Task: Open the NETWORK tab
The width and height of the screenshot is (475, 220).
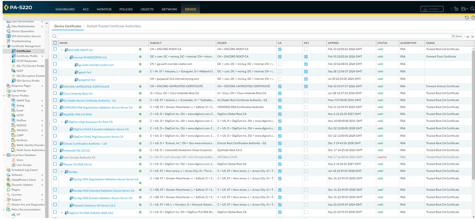Action: click(169, 9)
